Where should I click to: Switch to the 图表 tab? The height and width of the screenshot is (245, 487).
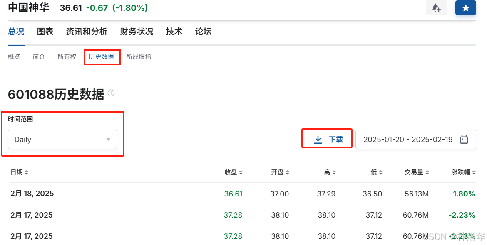click(45, 32)
